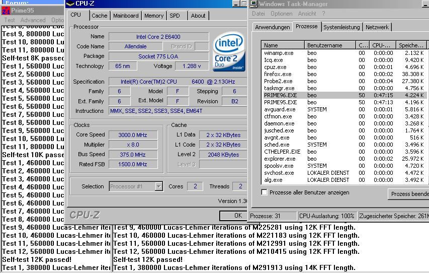The image size is (429, 273).
Task: Click the Task-Manager title bar icon
Action: point(253,4)
